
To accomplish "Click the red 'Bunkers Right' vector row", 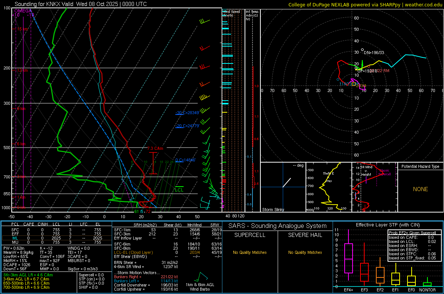I will (146, 277).
